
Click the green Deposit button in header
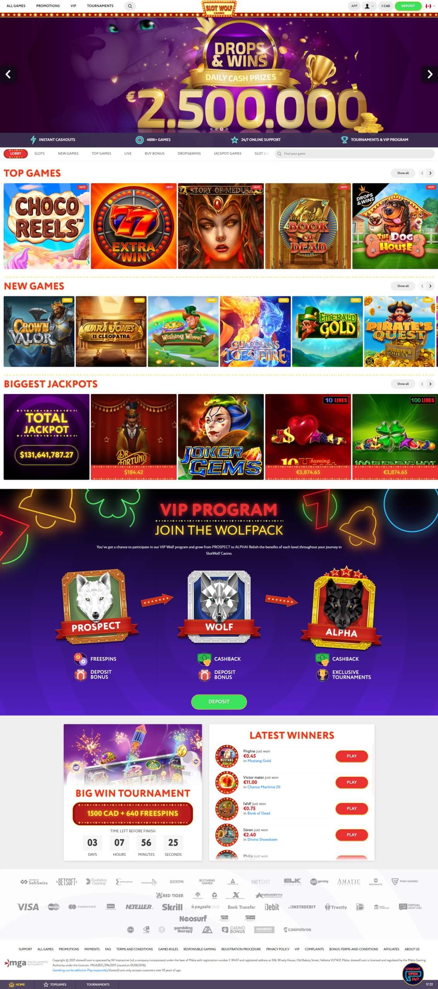[408, 6]
